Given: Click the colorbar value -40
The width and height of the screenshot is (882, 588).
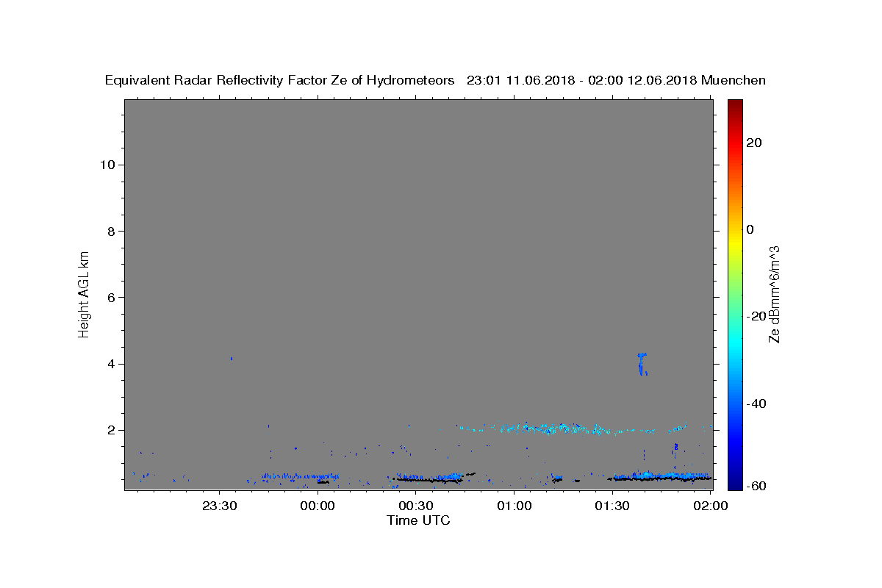Looking at the screenshot, I should tap(756, 403).
